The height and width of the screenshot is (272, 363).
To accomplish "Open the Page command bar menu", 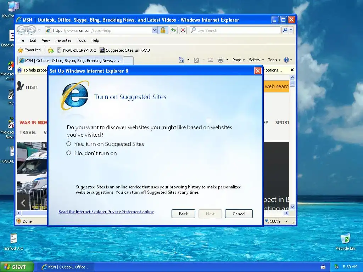I will [239, 60].
